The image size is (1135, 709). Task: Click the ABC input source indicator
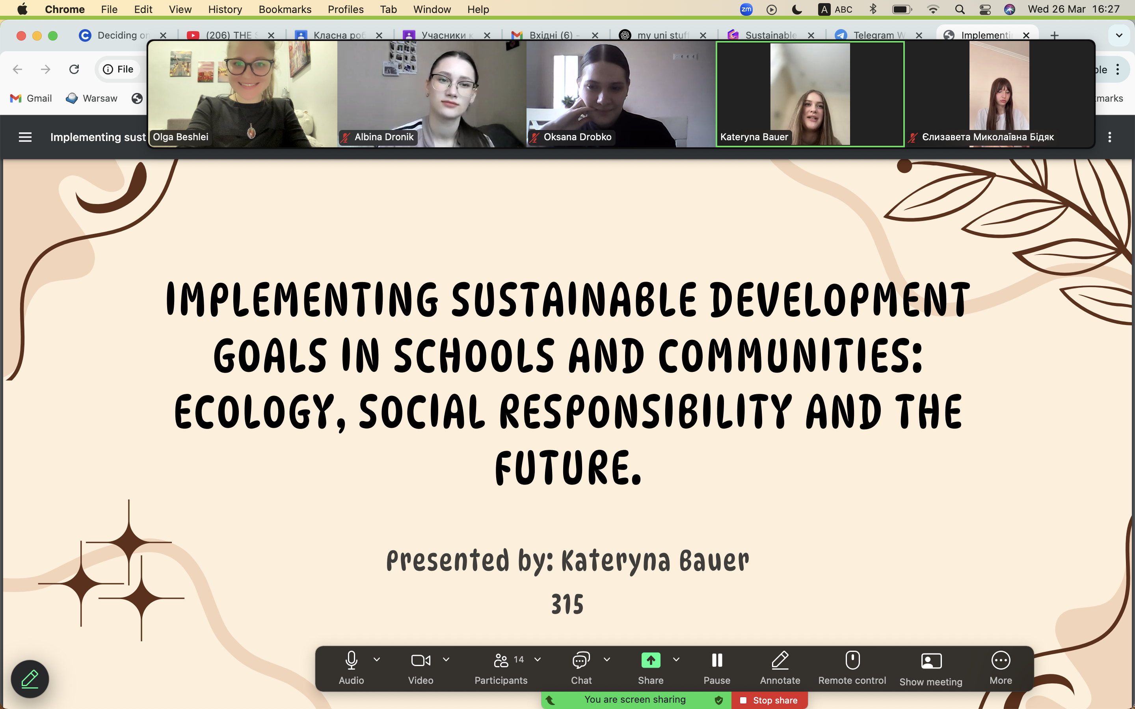click(835, 9)
